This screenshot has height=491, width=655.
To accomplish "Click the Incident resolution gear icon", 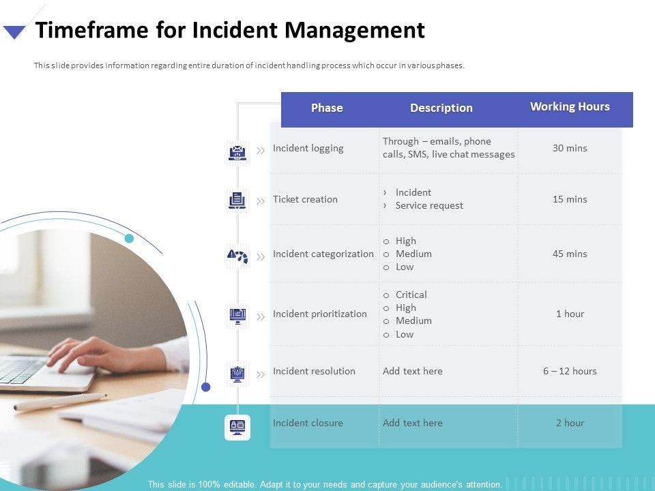I will coord(237,374).
